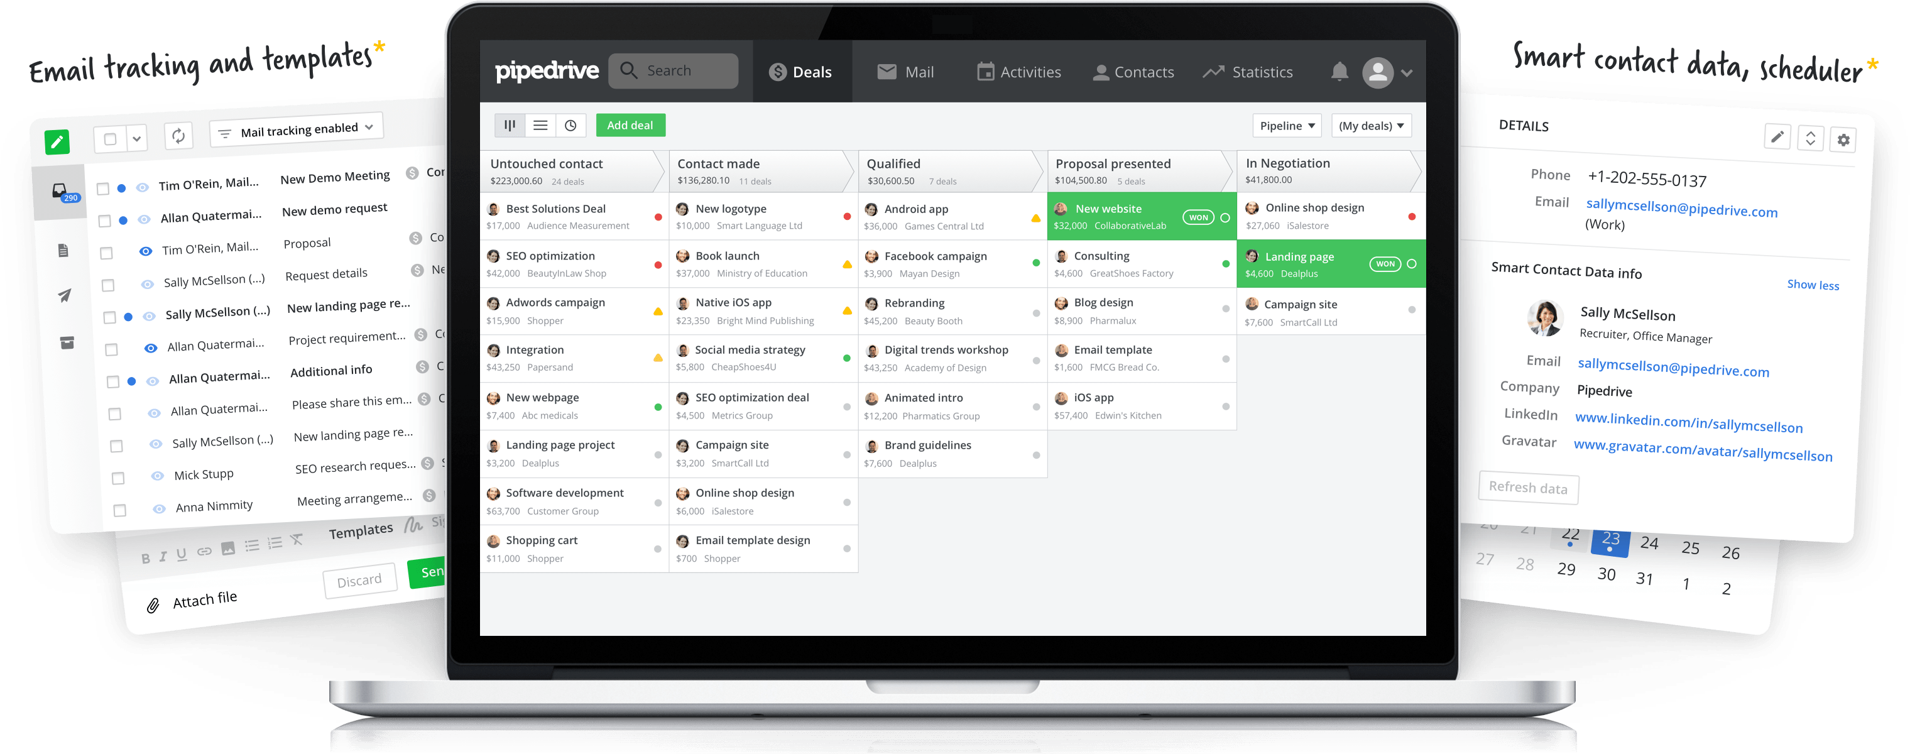Open the Activities tab

tap(1018, 71)
